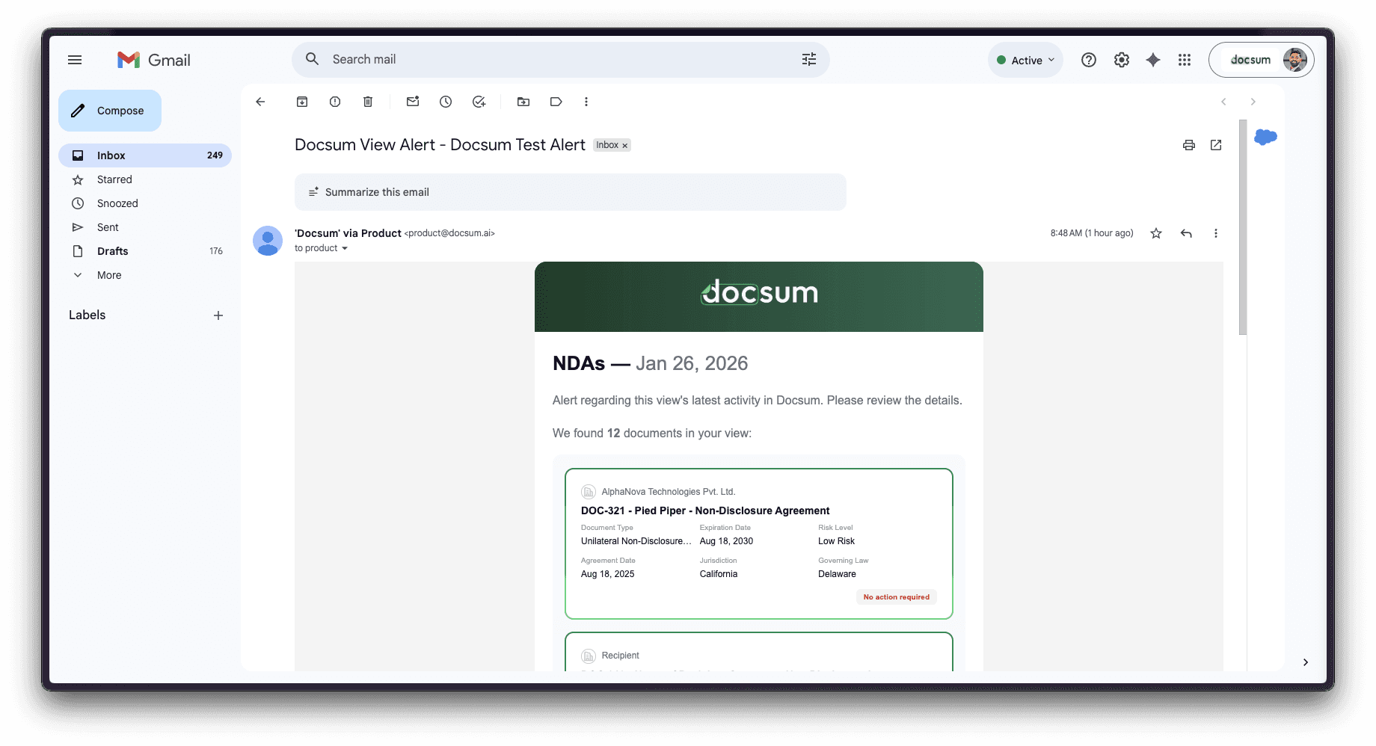Open Settings gear icon

point(1122,60)
